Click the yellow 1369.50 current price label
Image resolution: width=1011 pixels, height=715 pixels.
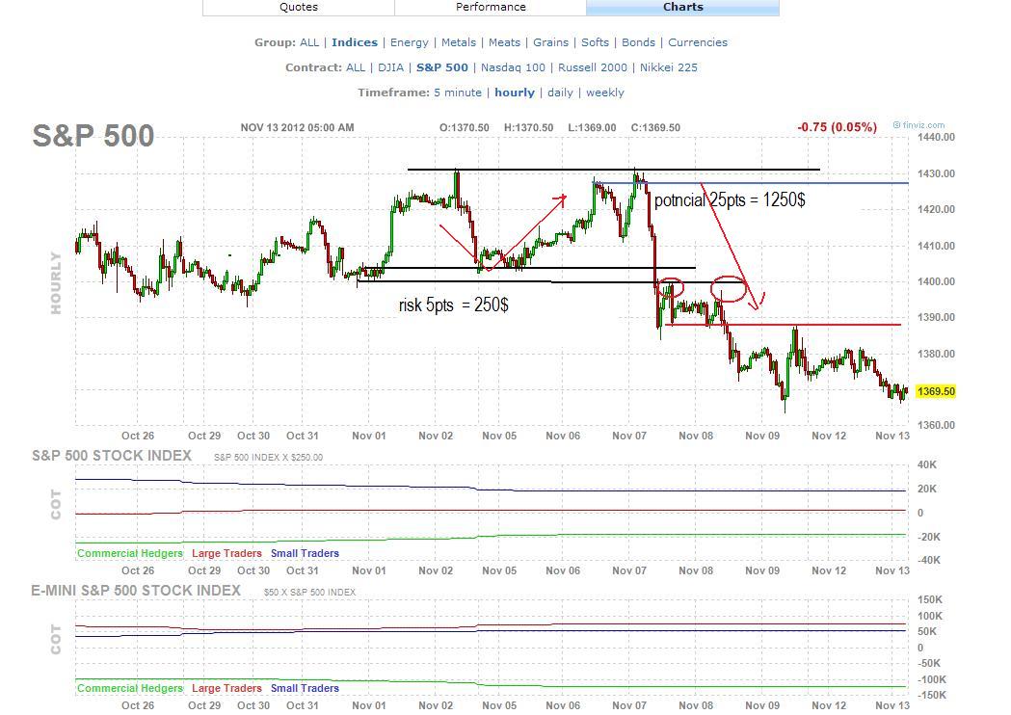(x=936, y=391)
